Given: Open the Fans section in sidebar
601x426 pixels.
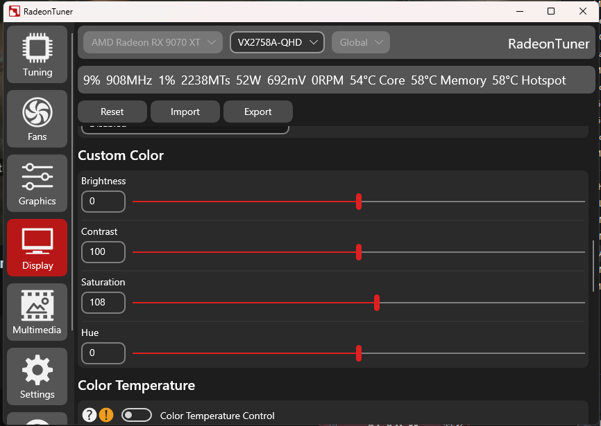Looking at the screenshot, I should coord(37,119).
